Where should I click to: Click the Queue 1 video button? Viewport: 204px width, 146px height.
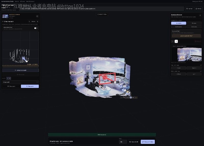coord(148,142)
